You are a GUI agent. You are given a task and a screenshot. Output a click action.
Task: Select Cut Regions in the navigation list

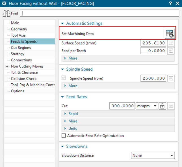pos(21,48)
